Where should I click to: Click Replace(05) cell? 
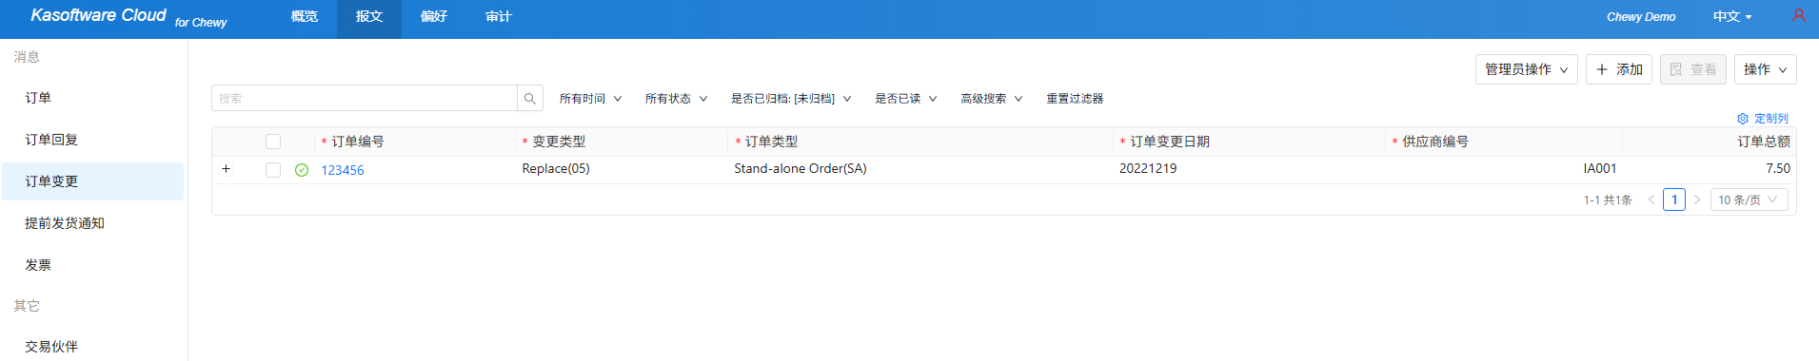[x=556, y=169]
